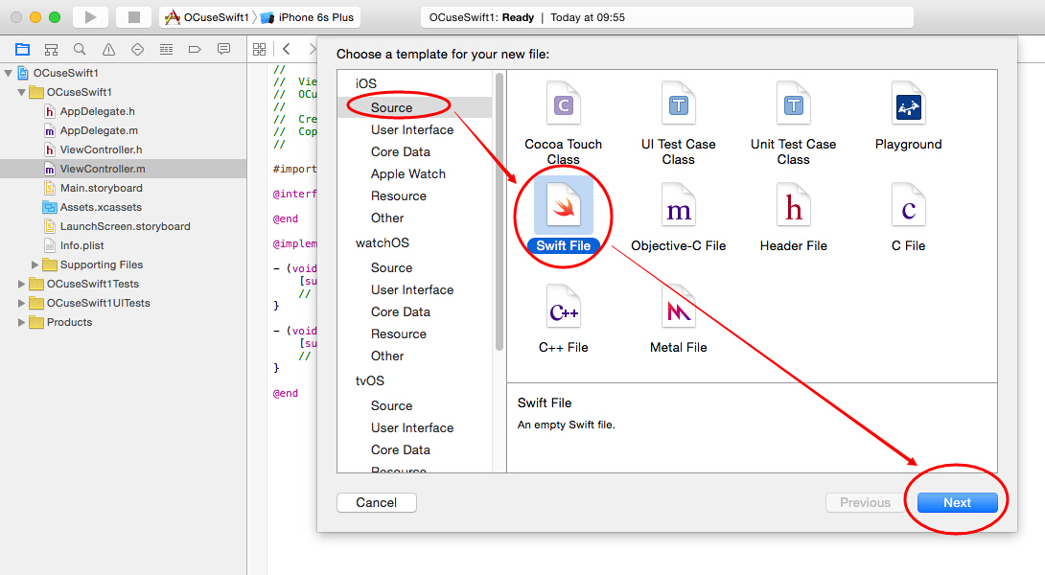Choose the Objective-C File template

(x=679, y=217)
